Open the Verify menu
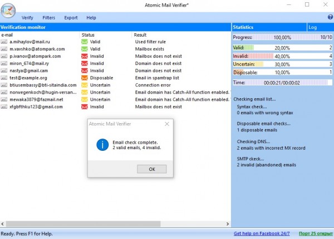 (27, 18)
